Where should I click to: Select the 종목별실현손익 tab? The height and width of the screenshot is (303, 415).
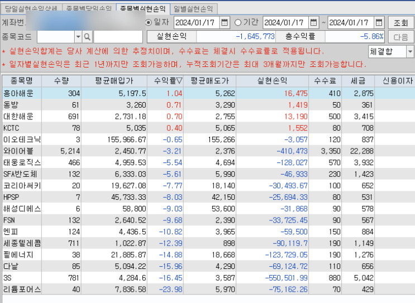click(143, 9)
